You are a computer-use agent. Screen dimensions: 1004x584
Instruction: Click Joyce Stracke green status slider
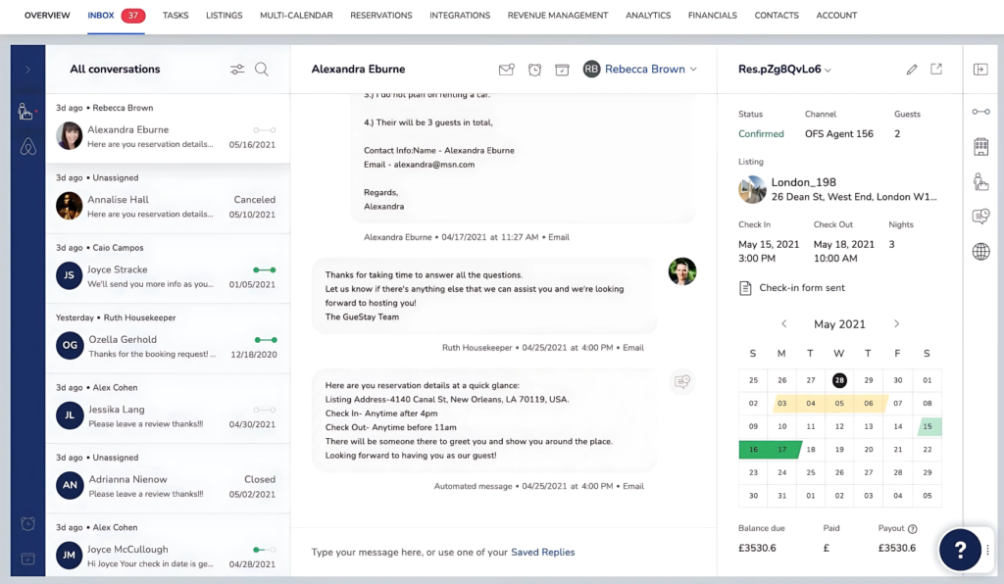click(265, 269)
